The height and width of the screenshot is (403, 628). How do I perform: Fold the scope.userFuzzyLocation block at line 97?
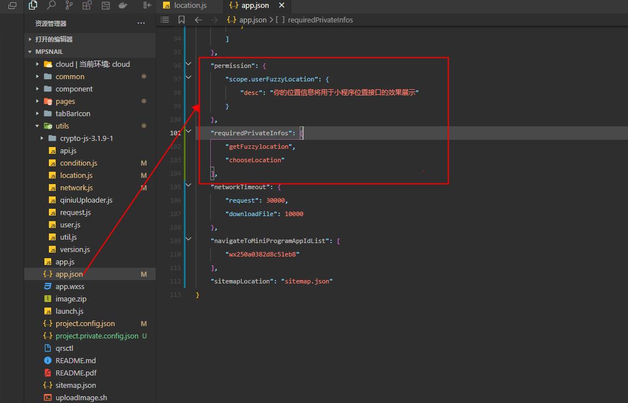click(189, 77)
